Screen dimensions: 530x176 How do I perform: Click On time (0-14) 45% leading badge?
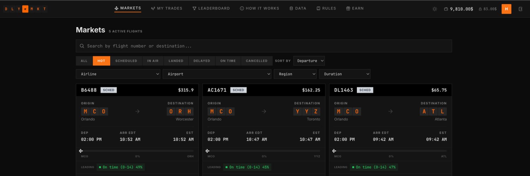tap(247, 167)
